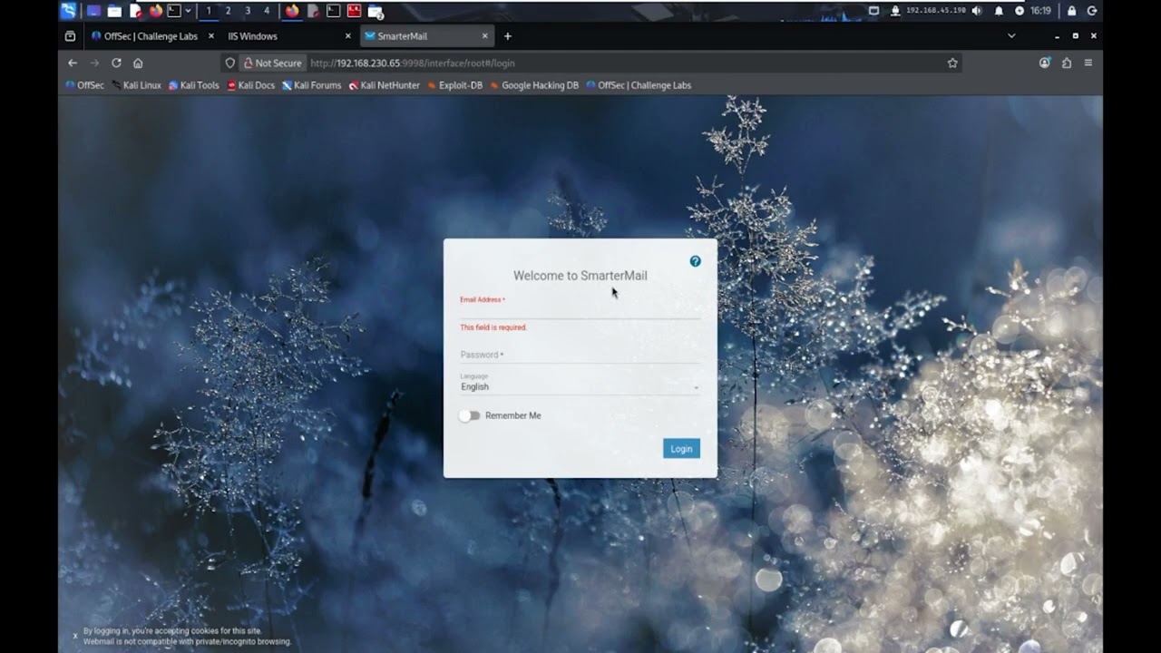Open the OffSec bookmark at the start of the bookmarks bar

[85, 85]
